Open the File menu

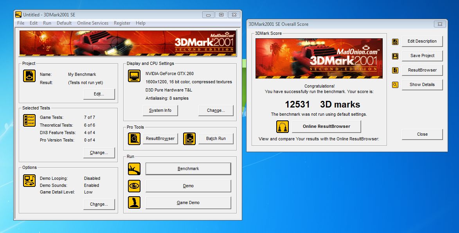(21, 23)
